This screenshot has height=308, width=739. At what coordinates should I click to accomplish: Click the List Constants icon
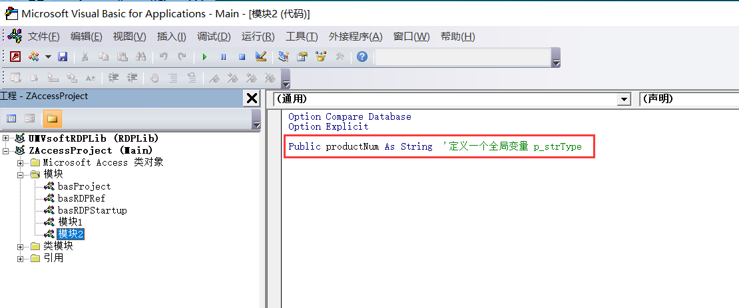click(34, 78)
